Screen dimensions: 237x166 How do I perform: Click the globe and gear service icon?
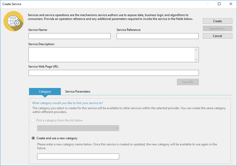point(13,21)
